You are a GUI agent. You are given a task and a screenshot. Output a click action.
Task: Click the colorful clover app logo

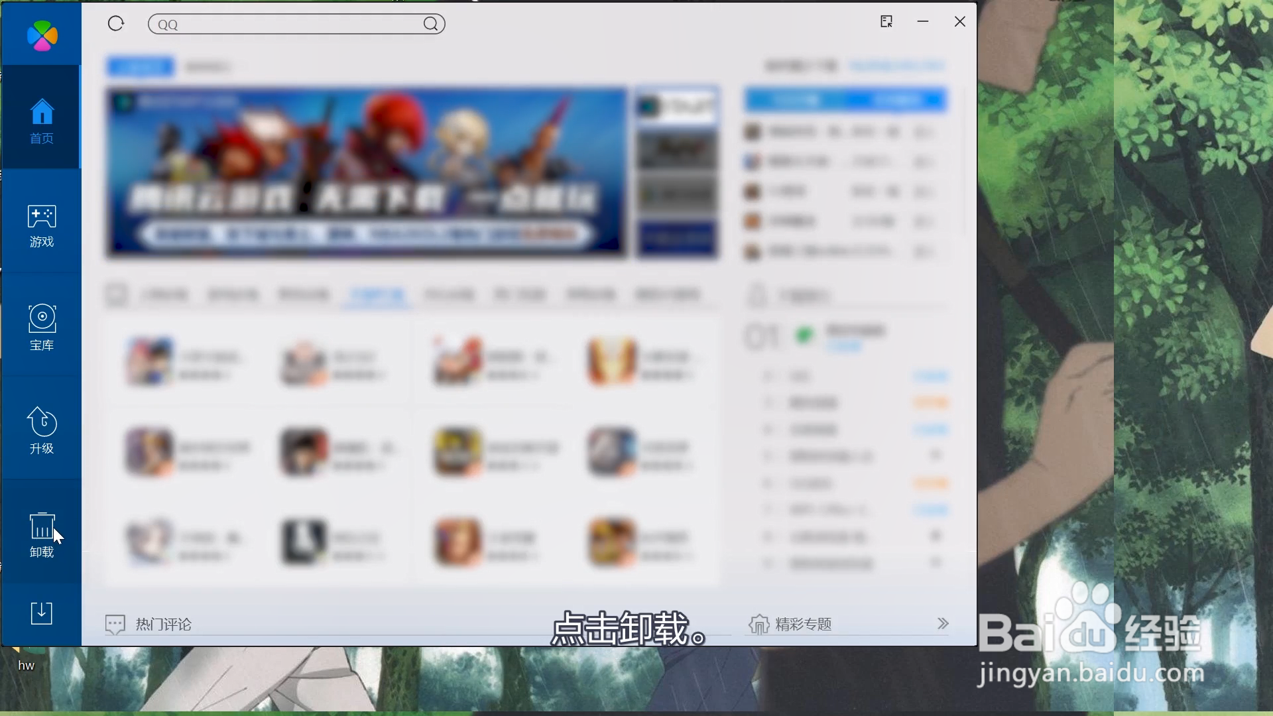coord(42,35)
